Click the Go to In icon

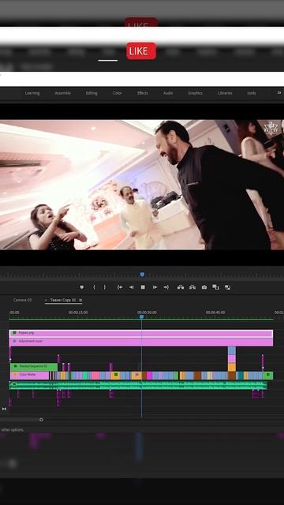(120, 287)
